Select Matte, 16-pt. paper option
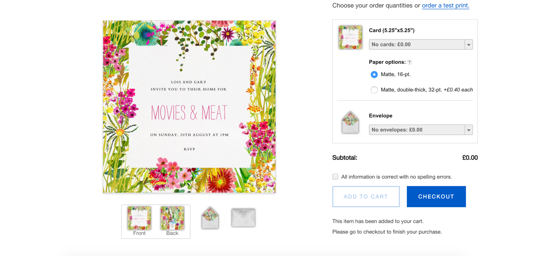Image resolution: width=540 pixels, height=256 pixels. pos(374,75)
